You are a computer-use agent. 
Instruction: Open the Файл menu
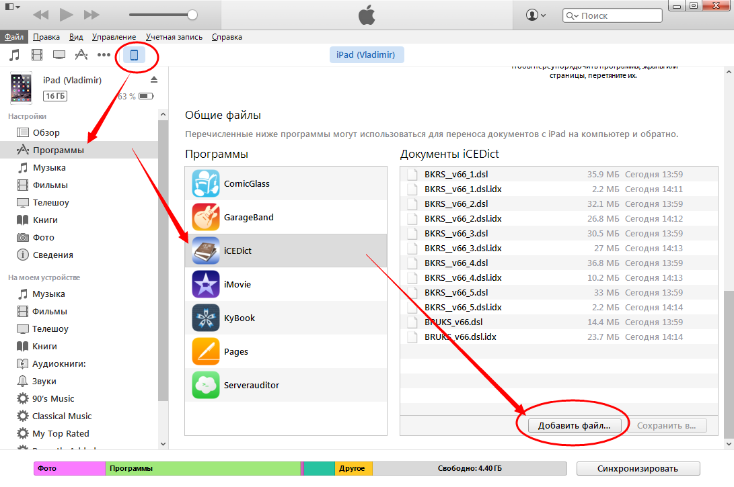[x=15, y=37]
